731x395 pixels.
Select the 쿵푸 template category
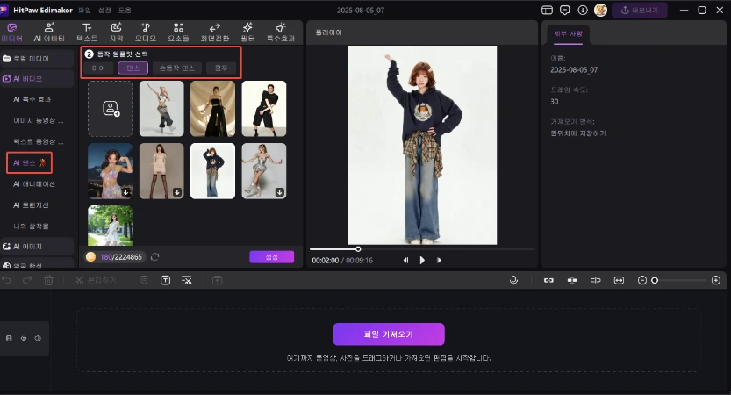pyautogui.click(x=221, y=68)
